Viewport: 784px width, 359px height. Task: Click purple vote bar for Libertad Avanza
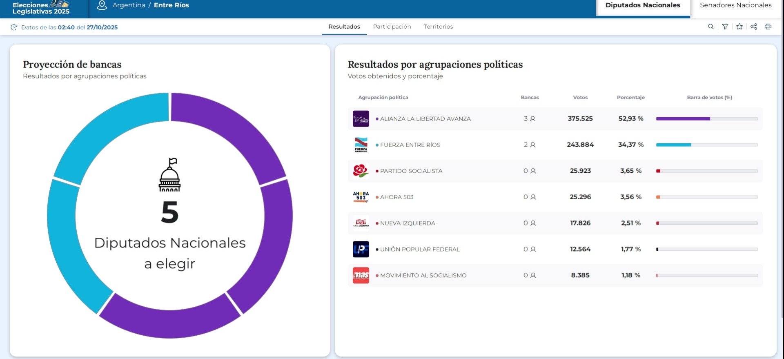point(683,119)
